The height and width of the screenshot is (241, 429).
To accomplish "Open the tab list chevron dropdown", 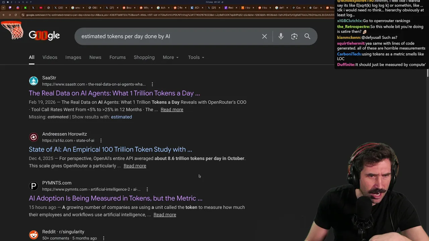I will pos(3,8).
